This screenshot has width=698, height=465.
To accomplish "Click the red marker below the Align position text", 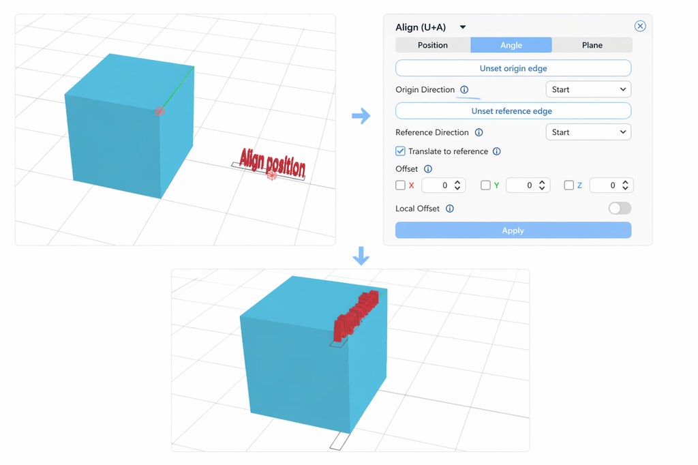I will [271, 175].
